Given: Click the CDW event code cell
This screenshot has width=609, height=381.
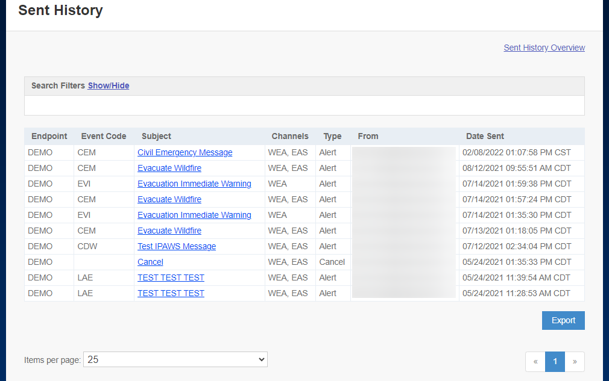Looking at the screenshot, I should click(x=87, y=247).
